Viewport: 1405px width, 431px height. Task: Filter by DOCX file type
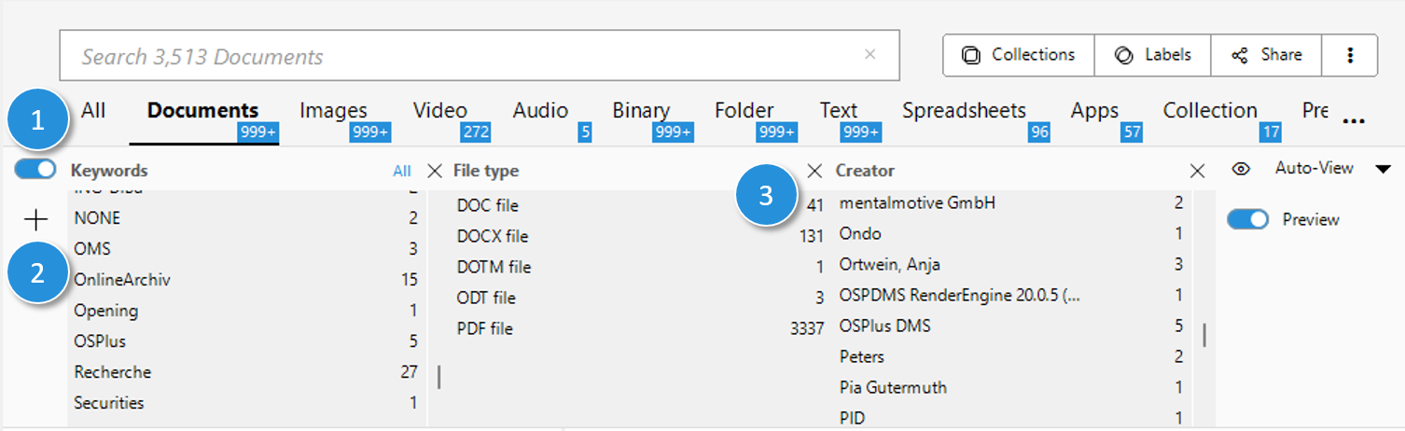coord(640,236)
